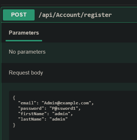The image size is (137, 140).
Task: Place cursor on the opening curly brace
Action: (14, 98)
